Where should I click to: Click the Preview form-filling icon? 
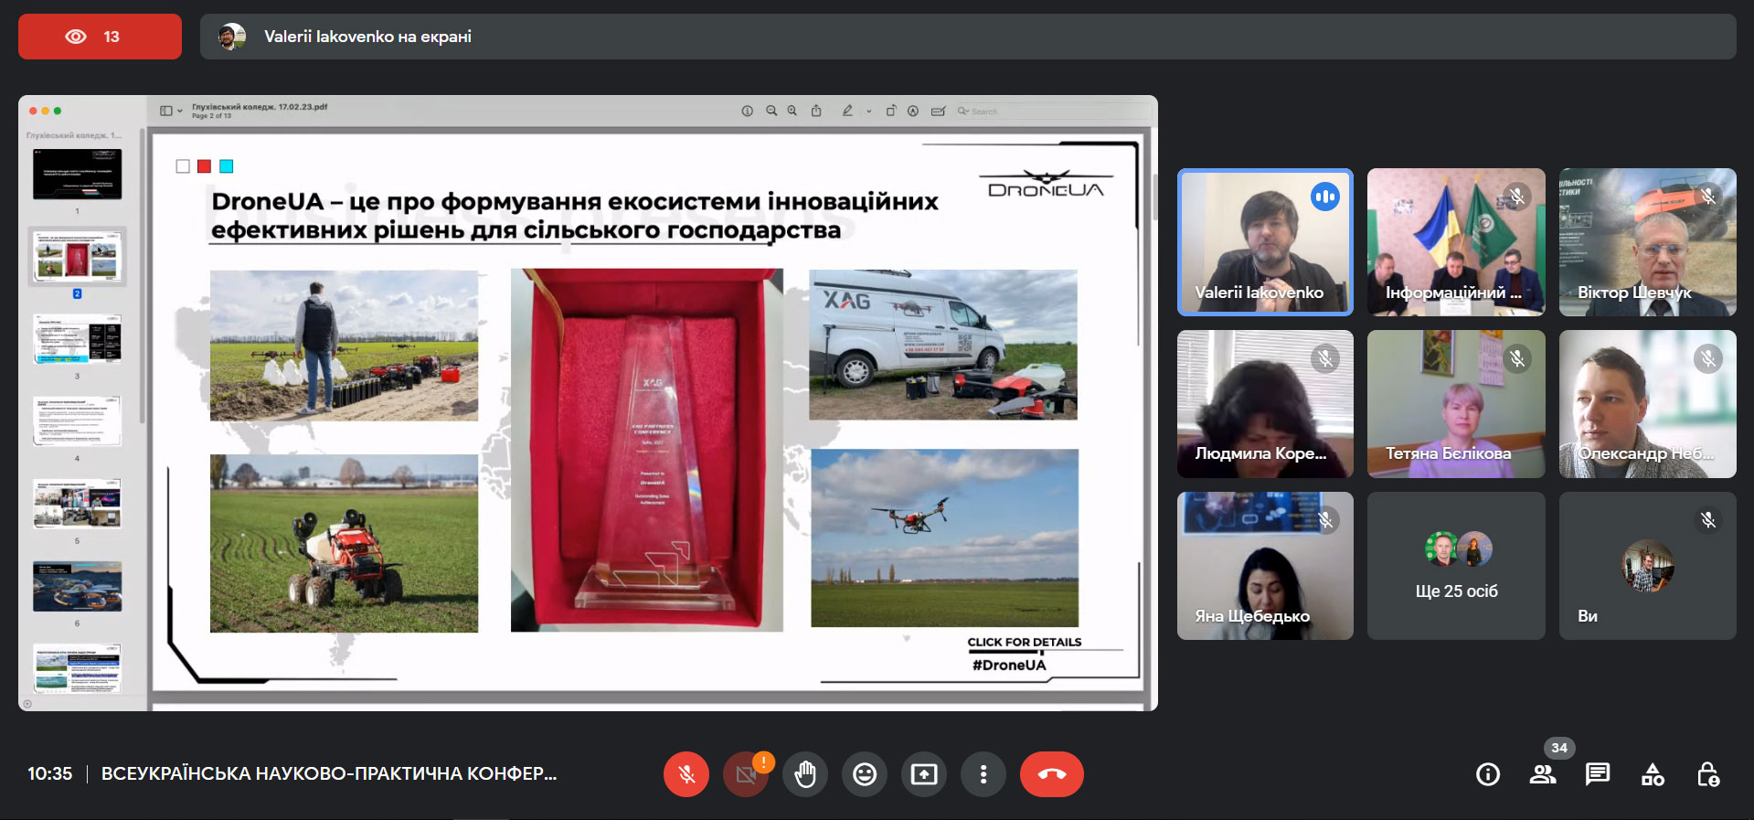[x=938, y=111]
